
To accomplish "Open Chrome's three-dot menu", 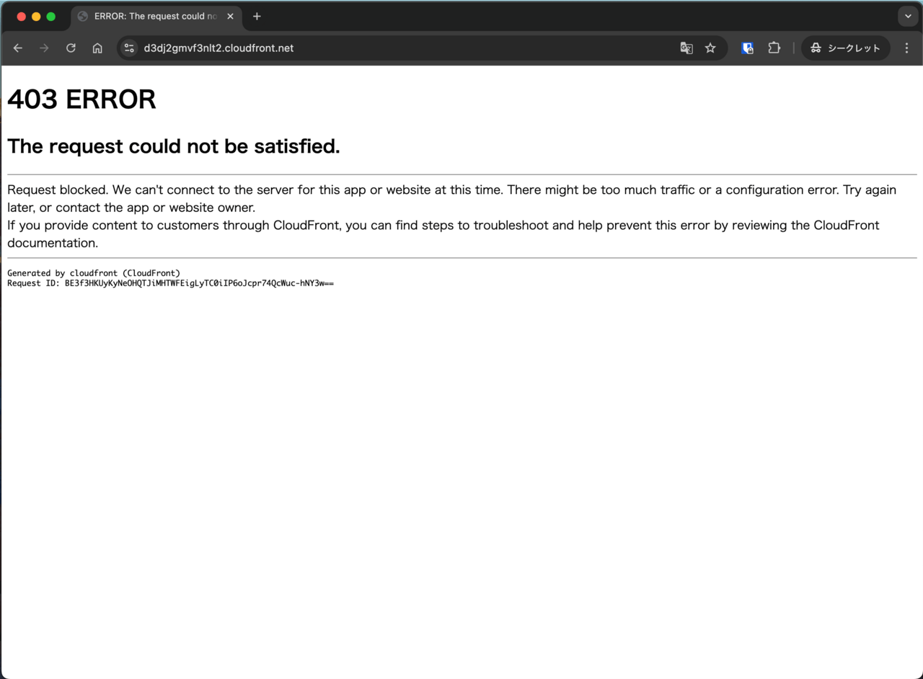I will coord(907,48).
